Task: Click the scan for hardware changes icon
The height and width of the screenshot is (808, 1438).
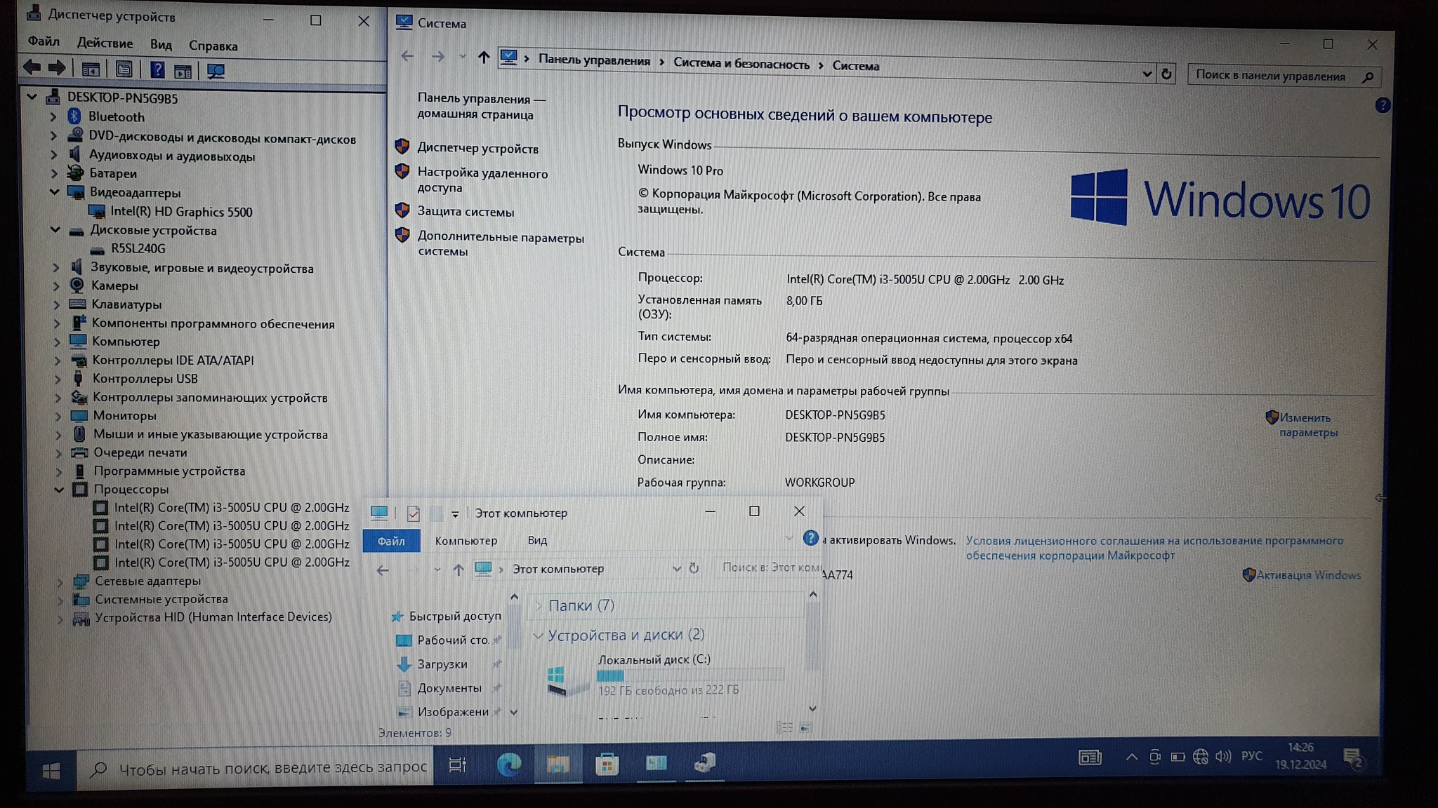Action: coord(216,71)
